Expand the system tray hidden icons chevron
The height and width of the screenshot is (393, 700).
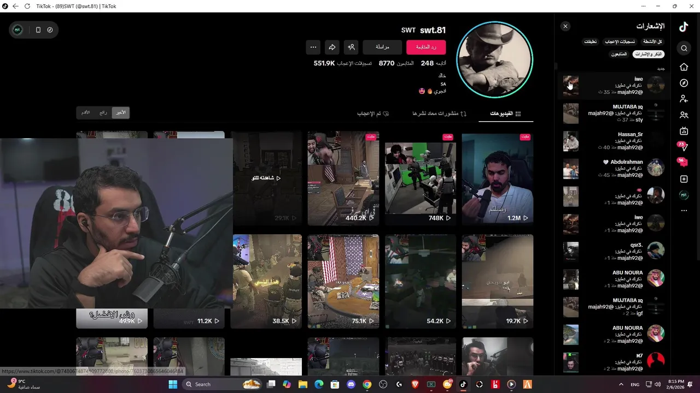pyautogui.click(x=621, y=384)
